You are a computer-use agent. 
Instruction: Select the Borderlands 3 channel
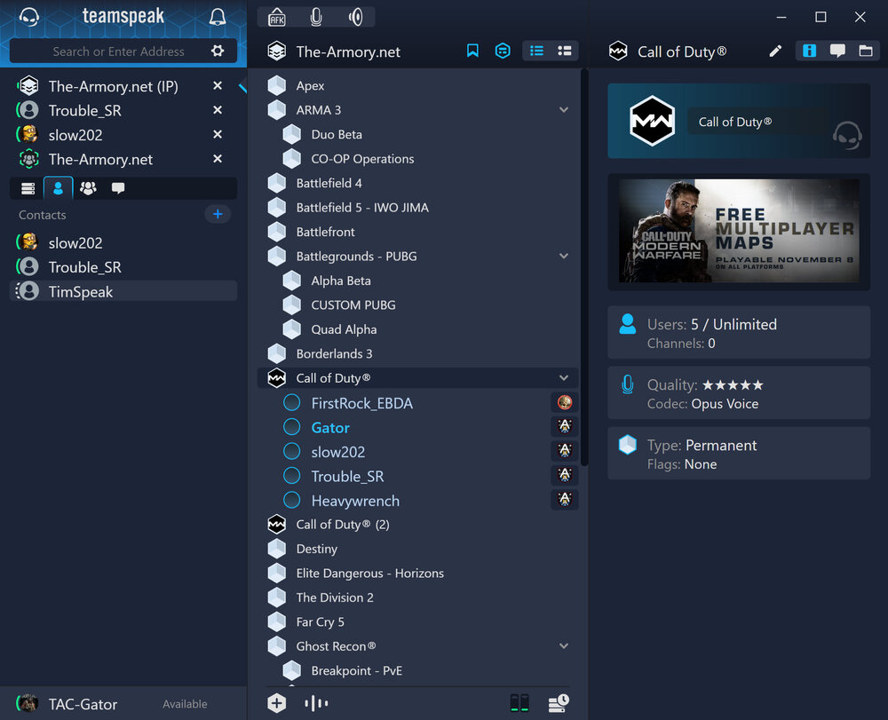click(x=334, y=353)
